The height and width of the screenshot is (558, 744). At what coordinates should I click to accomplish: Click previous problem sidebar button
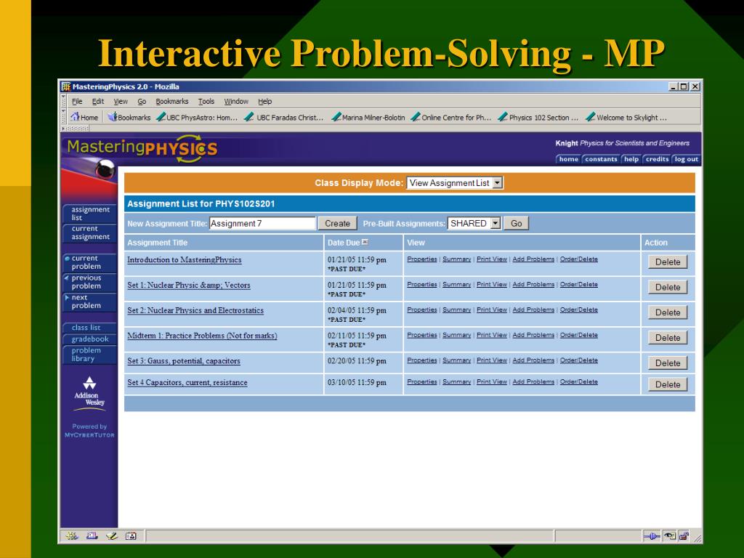[x=89, y=282]
